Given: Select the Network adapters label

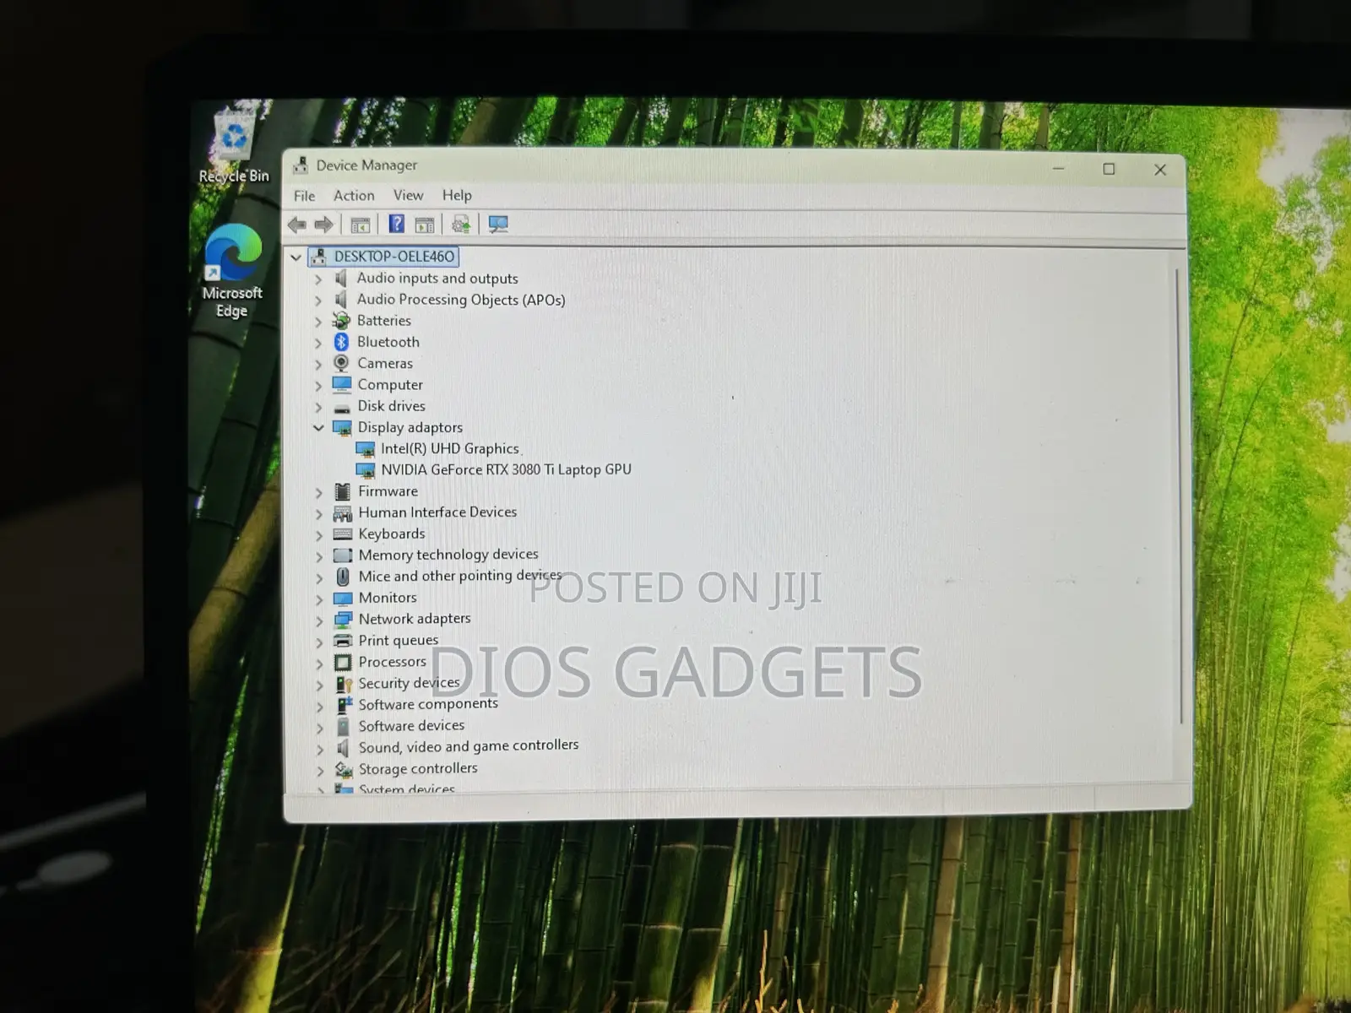Looking at the screenshot, I should (x=415, y=618).
